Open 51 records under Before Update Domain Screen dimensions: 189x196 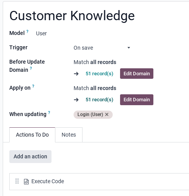[x=100, y=74]
